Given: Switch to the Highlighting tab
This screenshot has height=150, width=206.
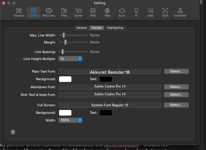Looking at the screenshot, I should click(115, 28).
